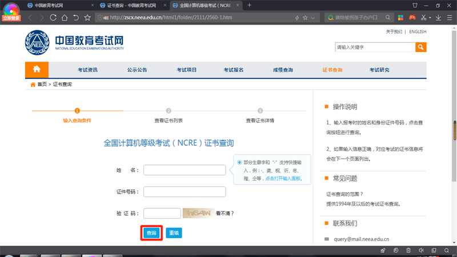Open the red game controller icon
The image size is (457, 257).
[x=412, y=18]
